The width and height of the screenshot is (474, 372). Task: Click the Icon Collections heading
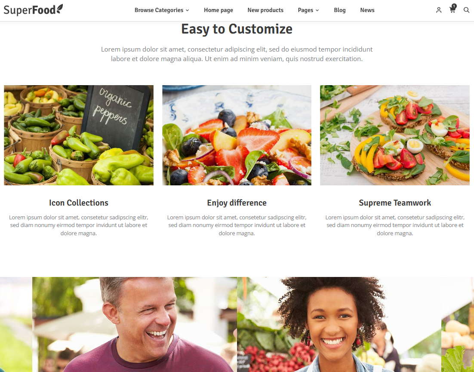(x=79, y=203)
